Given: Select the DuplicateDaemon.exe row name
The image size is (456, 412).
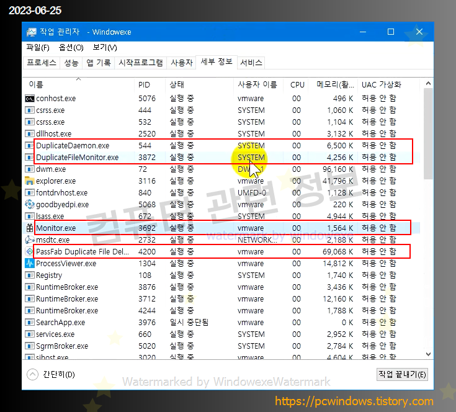Looking at the screenshot, I should 73,145.
